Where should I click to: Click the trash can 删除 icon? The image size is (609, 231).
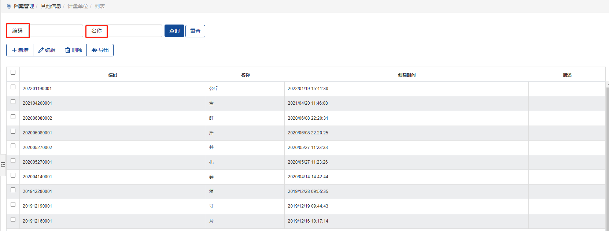(68, 50)
